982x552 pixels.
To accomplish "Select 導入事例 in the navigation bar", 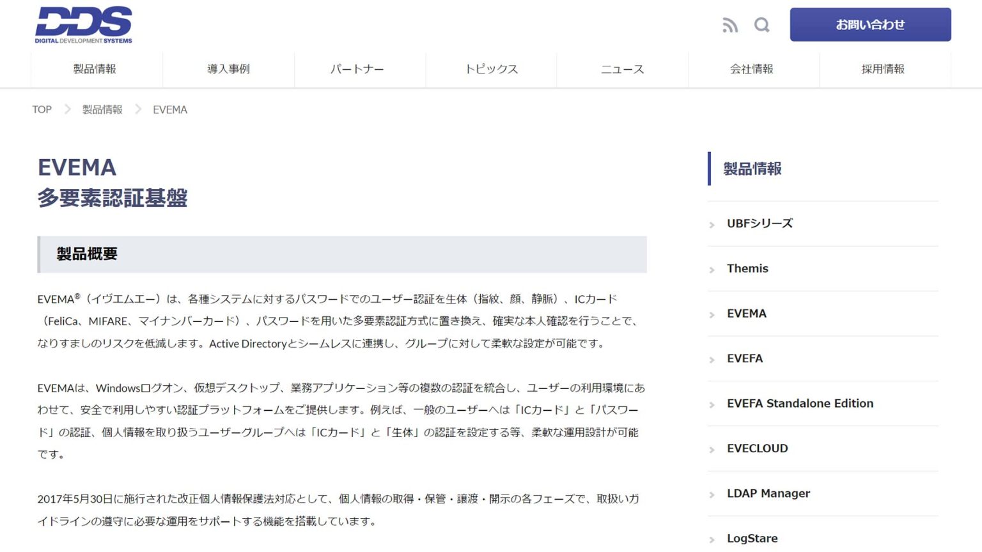I will (228, 69).
